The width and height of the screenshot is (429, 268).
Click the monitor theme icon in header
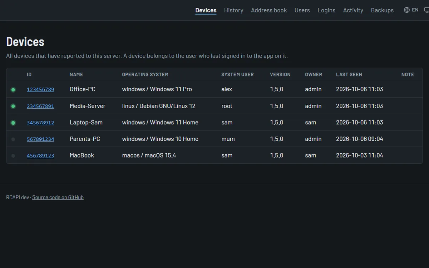(427, 10)
